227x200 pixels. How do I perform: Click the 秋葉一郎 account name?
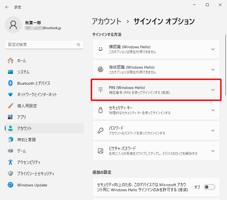[x=33, y=23]
